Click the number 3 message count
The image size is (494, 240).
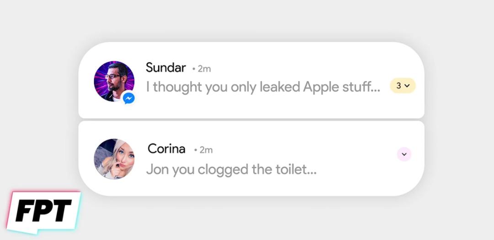pyautogui.click(x=398, y=86)
